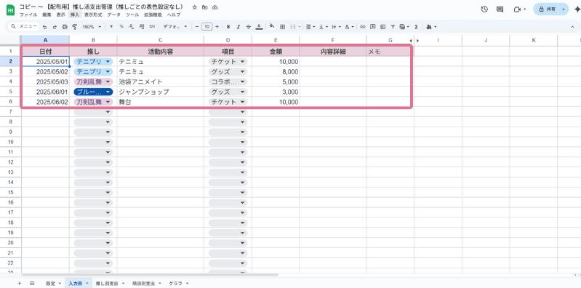The height and width of the screenshot is (288, 581).
Task: Insert a comment from toolbar
Action: click(x=373, y=27)
